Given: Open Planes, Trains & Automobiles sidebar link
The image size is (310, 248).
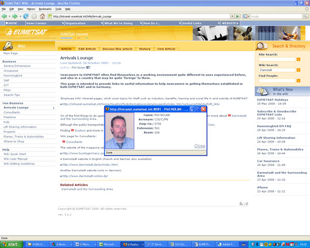Looking at the screenshot, I should pyautogui.click(x=24, y=136).
